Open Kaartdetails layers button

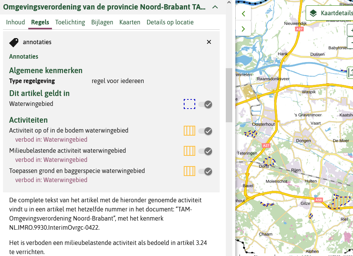point(330,13)
